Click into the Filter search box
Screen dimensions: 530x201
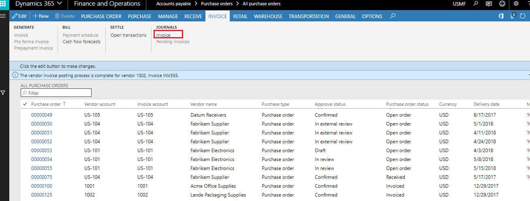point(56,93)
